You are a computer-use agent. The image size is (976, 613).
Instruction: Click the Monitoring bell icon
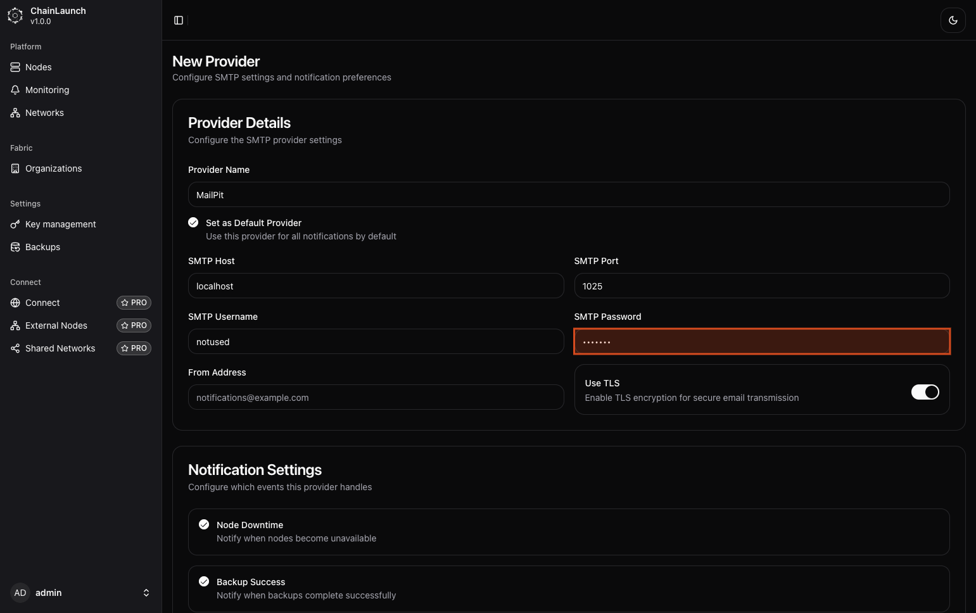click(x=15, y=90)
